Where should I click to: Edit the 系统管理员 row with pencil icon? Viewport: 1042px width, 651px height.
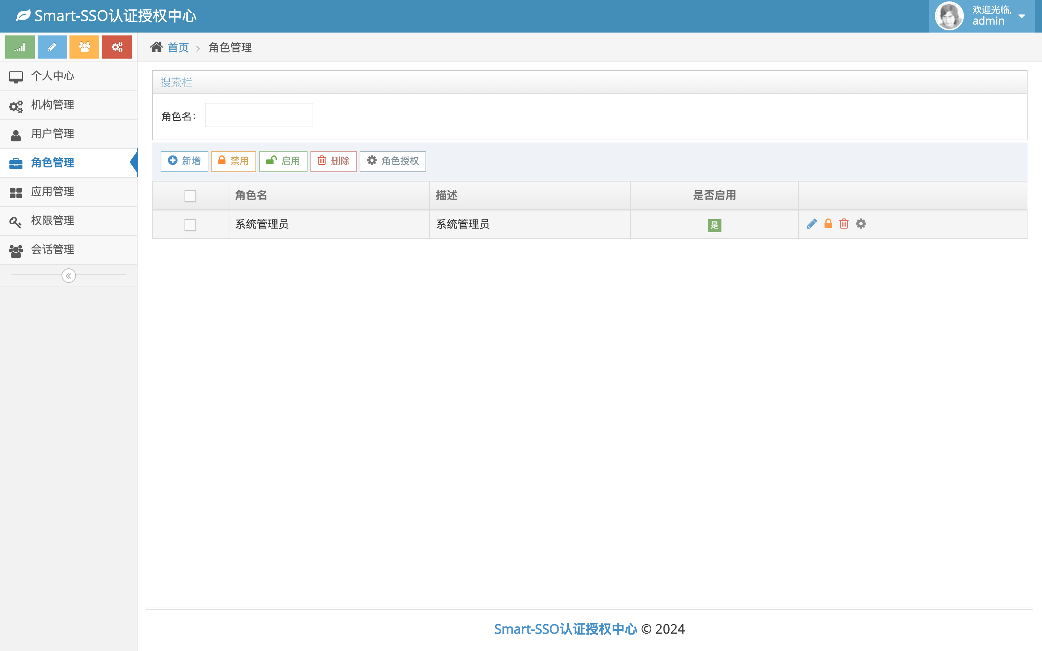(812, 224)
